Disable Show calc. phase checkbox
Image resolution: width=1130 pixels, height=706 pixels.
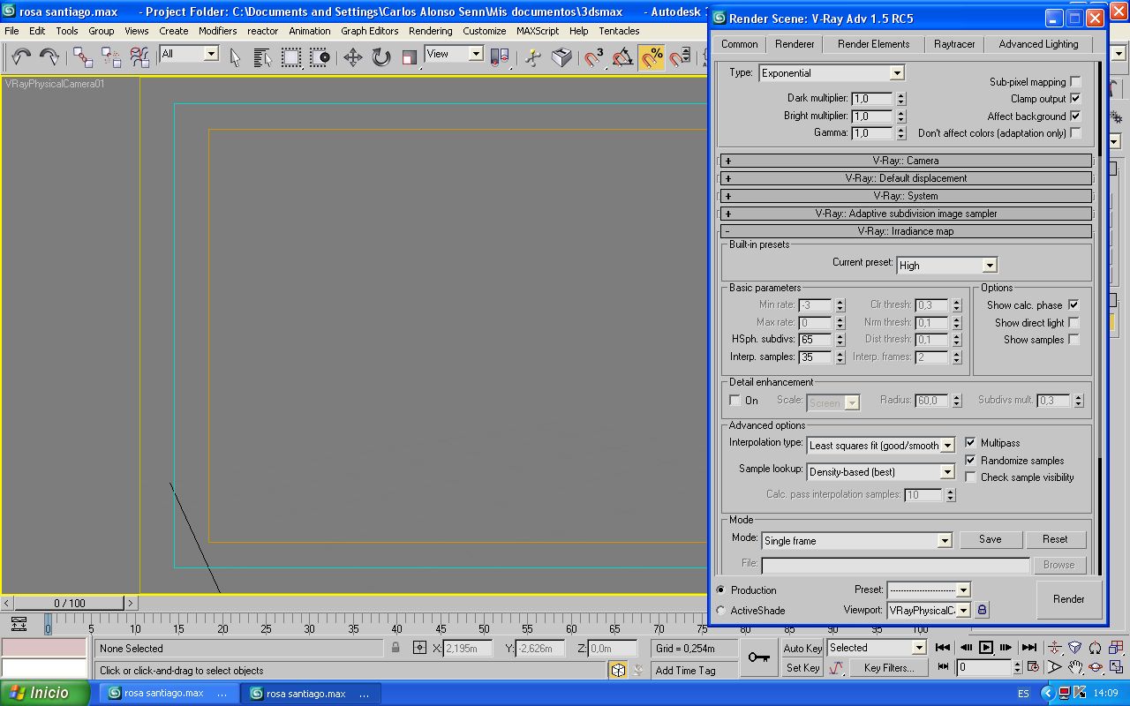1073,305
